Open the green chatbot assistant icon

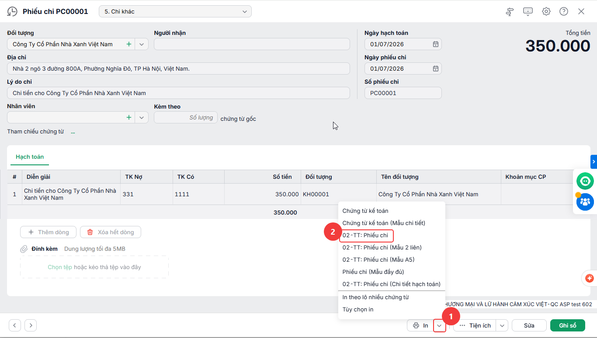585,181
